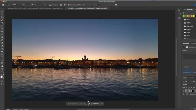Select the Hand tool
The image size is (196, 110).
[x=2, y=66]
